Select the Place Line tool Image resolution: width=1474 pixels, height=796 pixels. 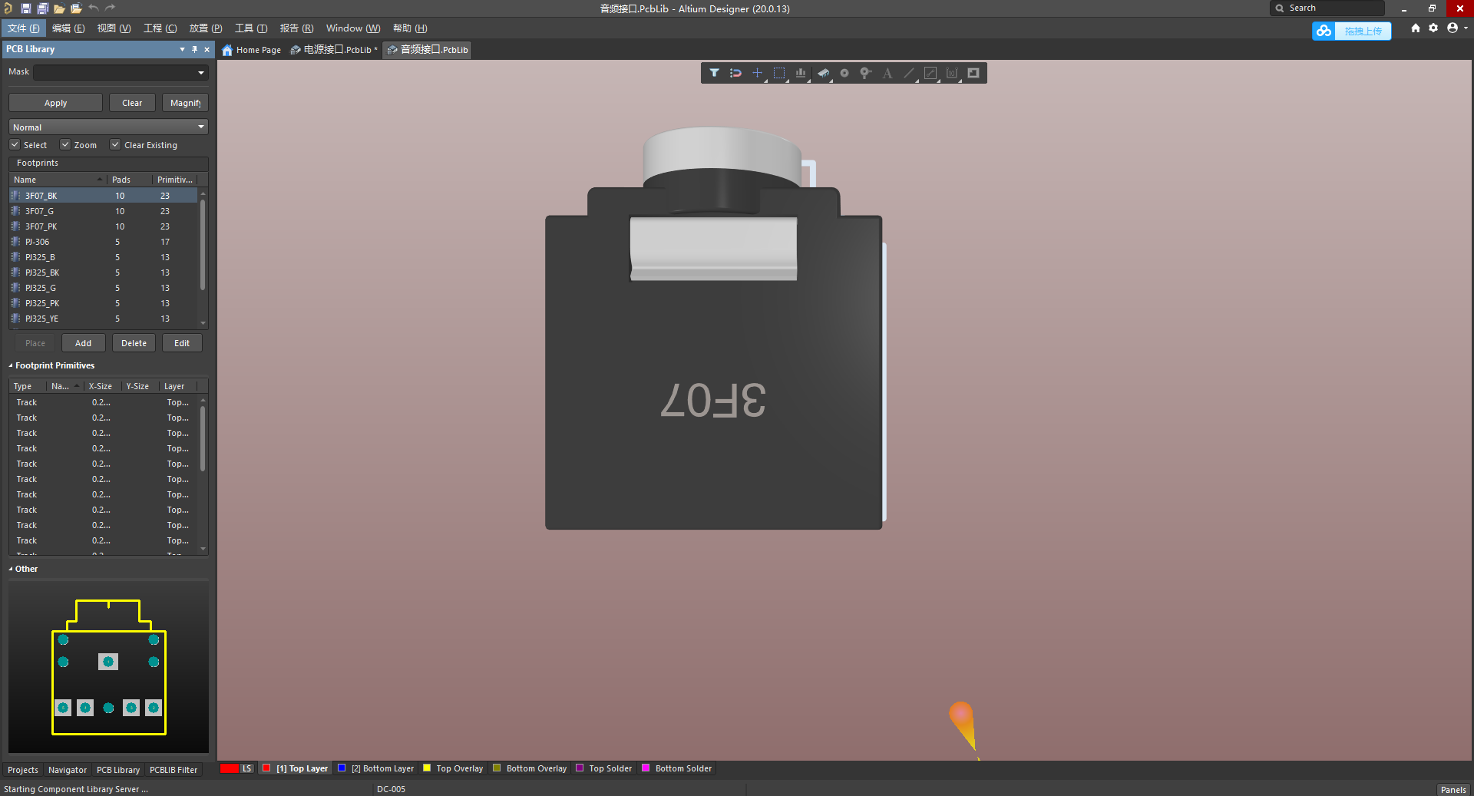(909, 73)
